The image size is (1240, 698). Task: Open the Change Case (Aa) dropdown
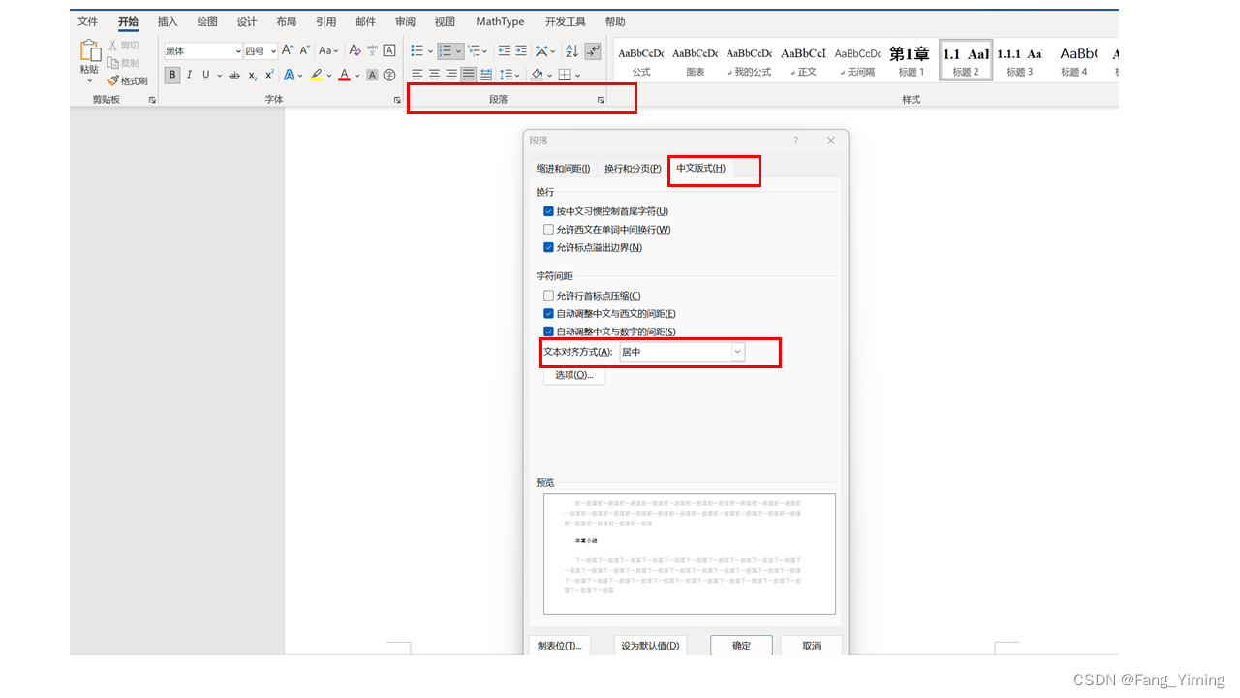329,50
